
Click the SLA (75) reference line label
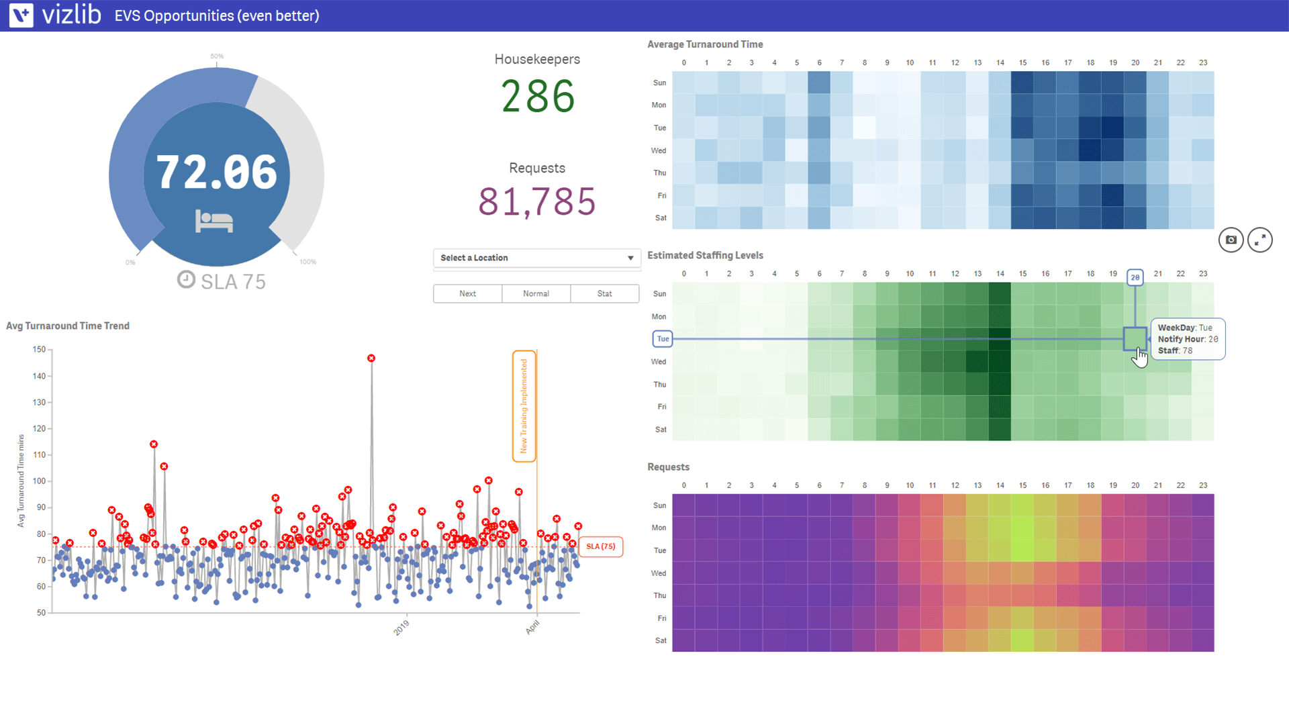(x=601, y=546)
